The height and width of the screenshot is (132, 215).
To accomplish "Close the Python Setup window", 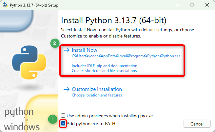I will (x=207, y=5).
